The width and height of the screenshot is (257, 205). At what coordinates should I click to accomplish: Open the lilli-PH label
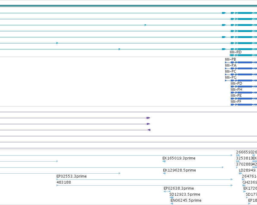236,90
